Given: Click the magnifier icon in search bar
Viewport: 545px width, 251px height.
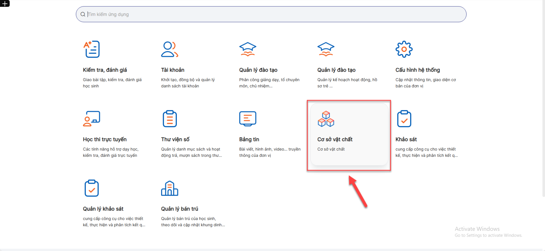Looking at the screenshot, I should pyautogui.click(x=83, y=14).
